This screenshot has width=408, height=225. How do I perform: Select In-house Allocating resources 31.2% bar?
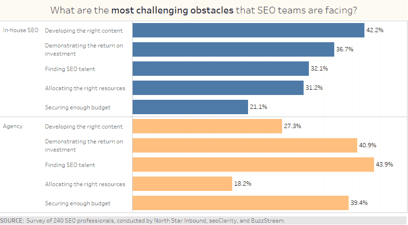coord(218,88)
